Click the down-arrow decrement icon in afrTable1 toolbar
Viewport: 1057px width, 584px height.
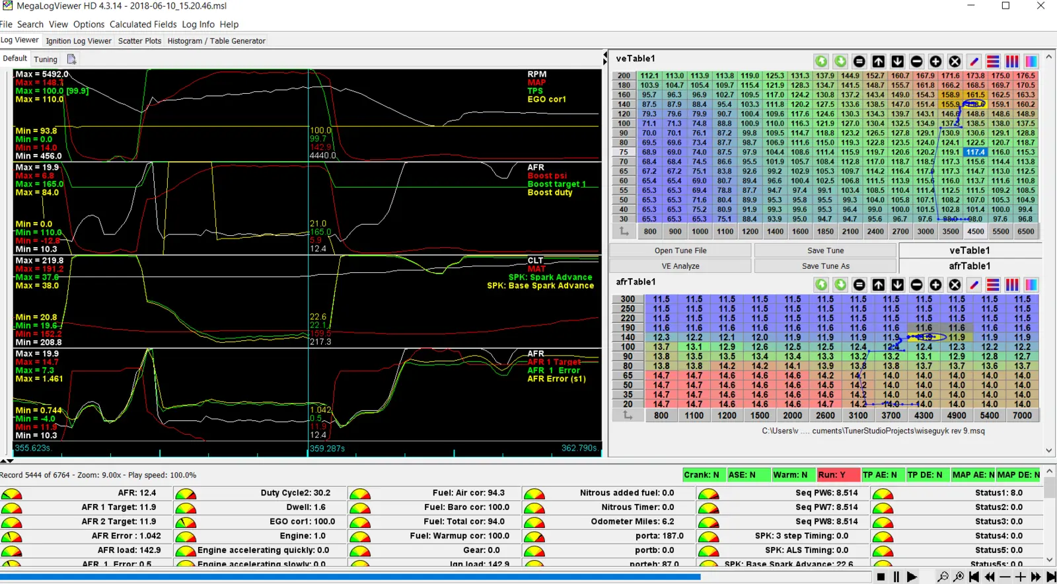[898, 285]
